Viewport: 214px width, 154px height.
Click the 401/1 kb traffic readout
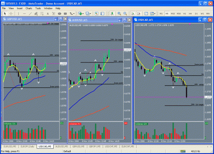pyautogui.click(x=196, y=151)
